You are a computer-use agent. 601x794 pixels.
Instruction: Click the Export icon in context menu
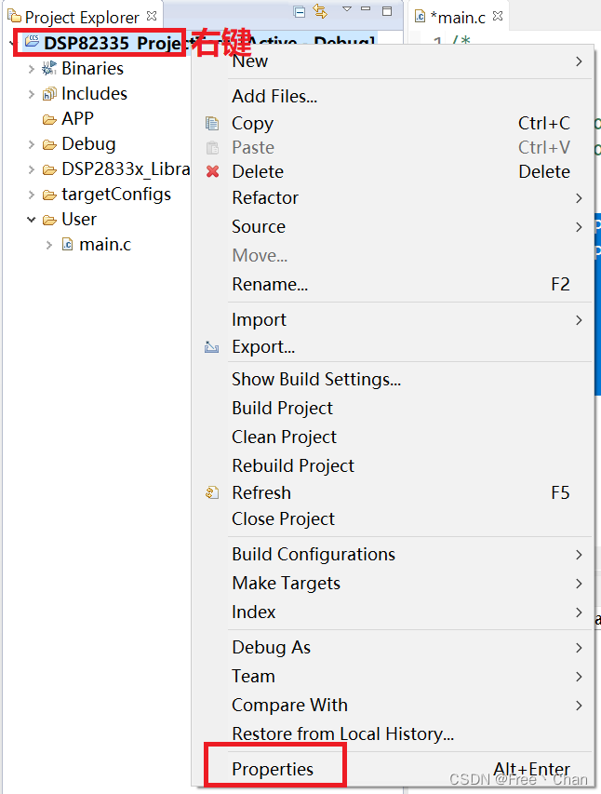[212, 346]
